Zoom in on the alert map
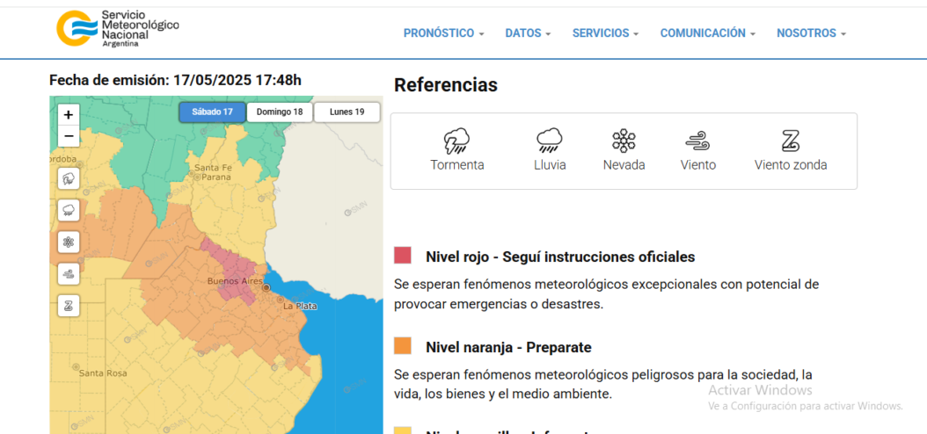 (x=69, y=115)
